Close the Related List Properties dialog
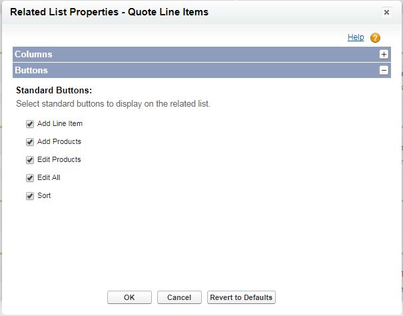The height and width of the screenshot is (316, 403). (386, 12)
